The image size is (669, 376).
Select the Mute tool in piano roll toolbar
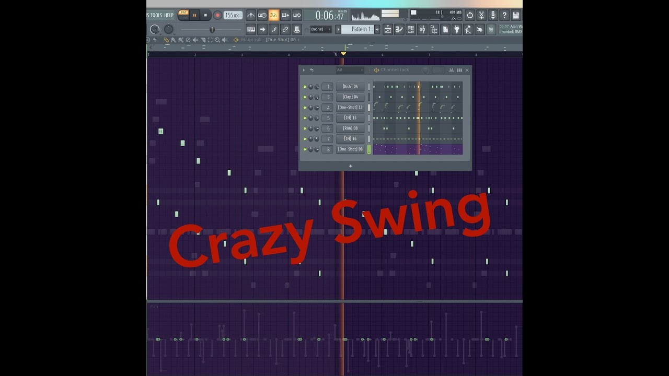(x=195, y=40)
